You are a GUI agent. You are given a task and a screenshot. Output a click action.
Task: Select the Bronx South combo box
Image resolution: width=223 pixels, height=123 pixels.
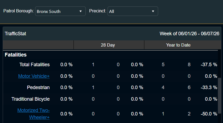tap(60, 11)
